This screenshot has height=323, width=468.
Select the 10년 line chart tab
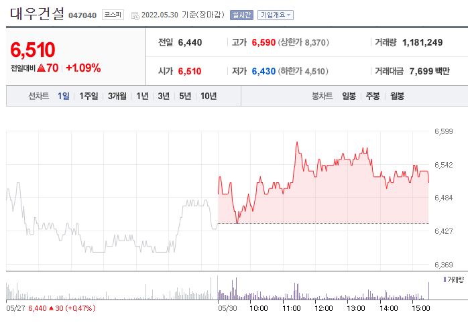[209, 96]
